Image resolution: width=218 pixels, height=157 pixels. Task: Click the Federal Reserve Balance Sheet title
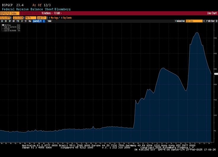pyautogui.click(x=28, y=9)
